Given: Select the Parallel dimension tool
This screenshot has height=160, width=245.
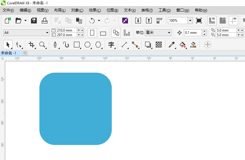Looking at the screenshot, I should (x=124, y=45).
